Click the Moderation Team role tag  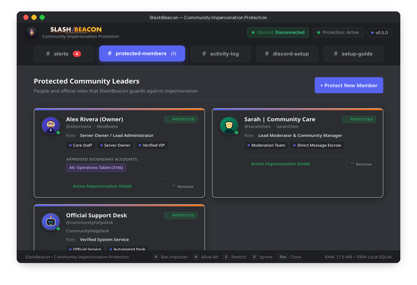[x=266, y=145]
